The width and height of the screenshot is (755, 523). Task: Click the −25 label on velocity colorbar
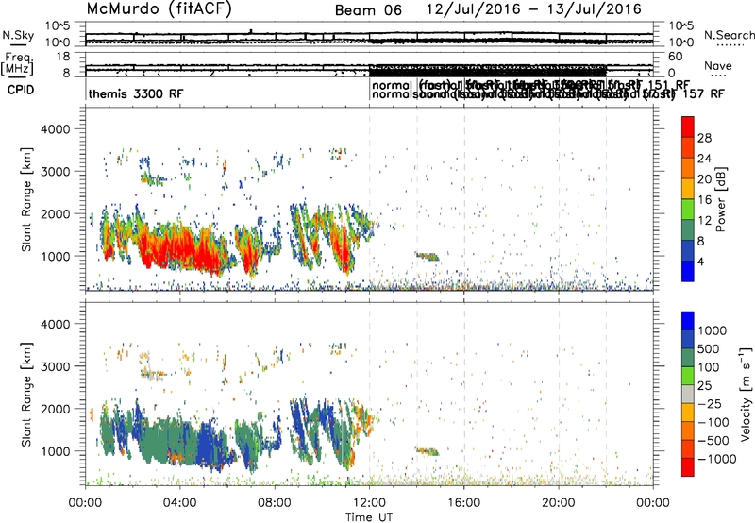point(710,404)
